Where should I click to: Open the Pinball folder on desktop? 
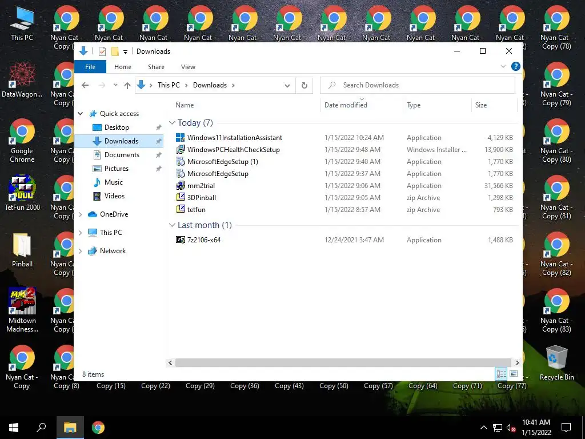pyautogui.click(x=22, y=250)
